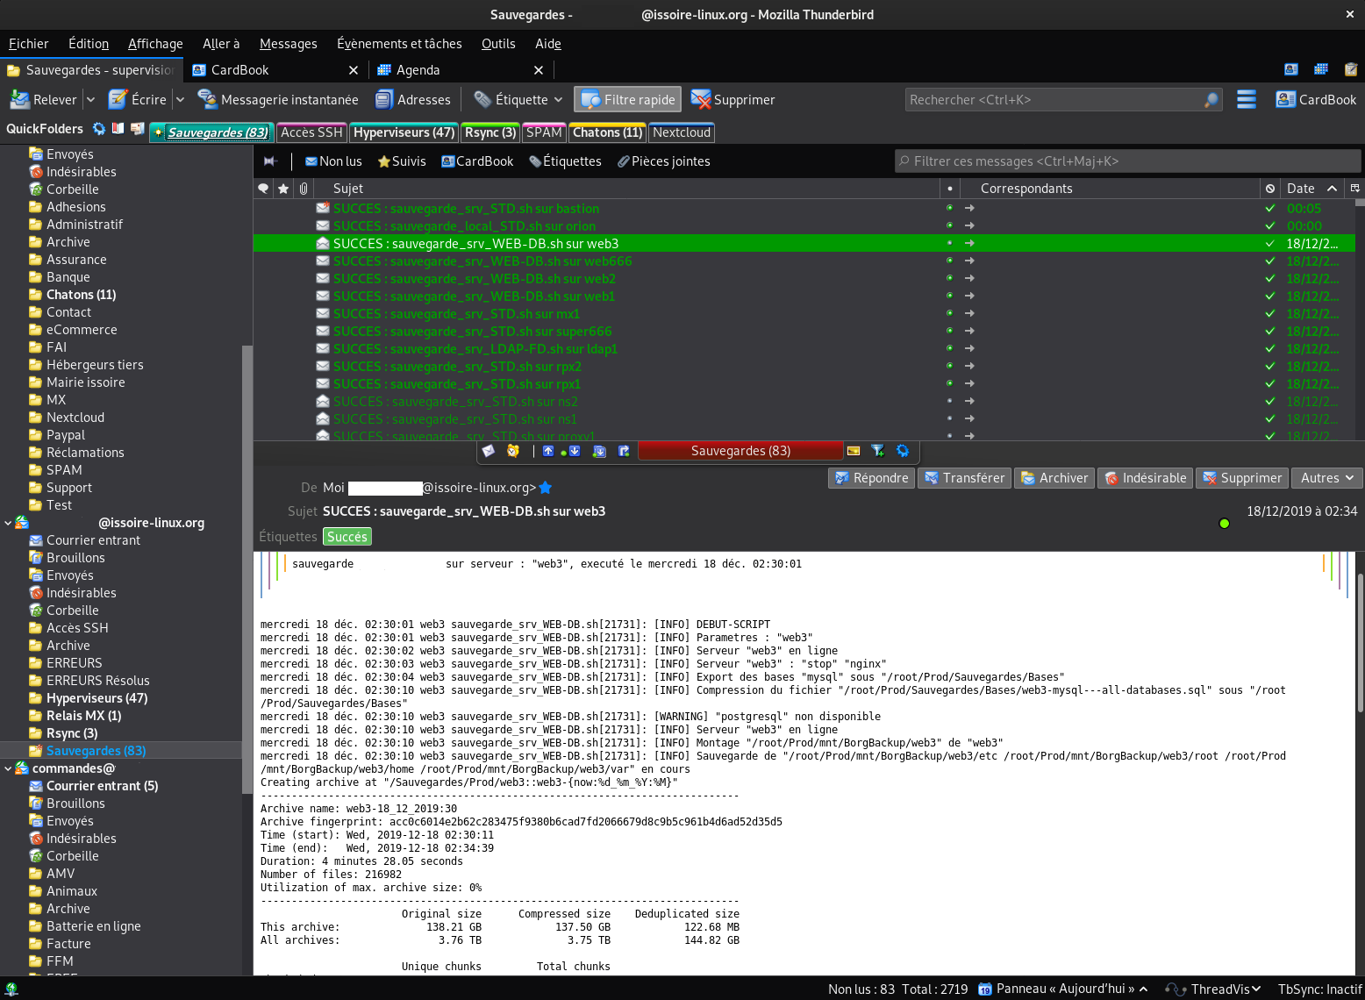The height and width of the screenshot is (1000, 1365).
Task: Click the column picker icon in message list
Action: point(1355,189)
